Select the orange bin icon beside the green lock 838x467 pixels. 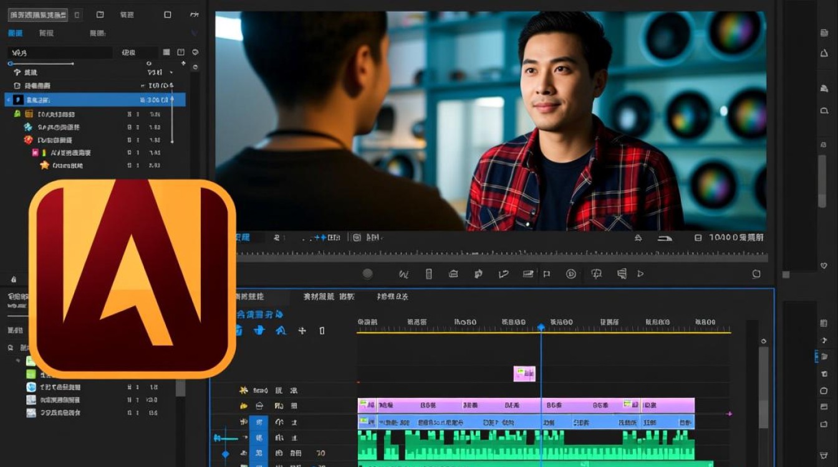[29, 114]
